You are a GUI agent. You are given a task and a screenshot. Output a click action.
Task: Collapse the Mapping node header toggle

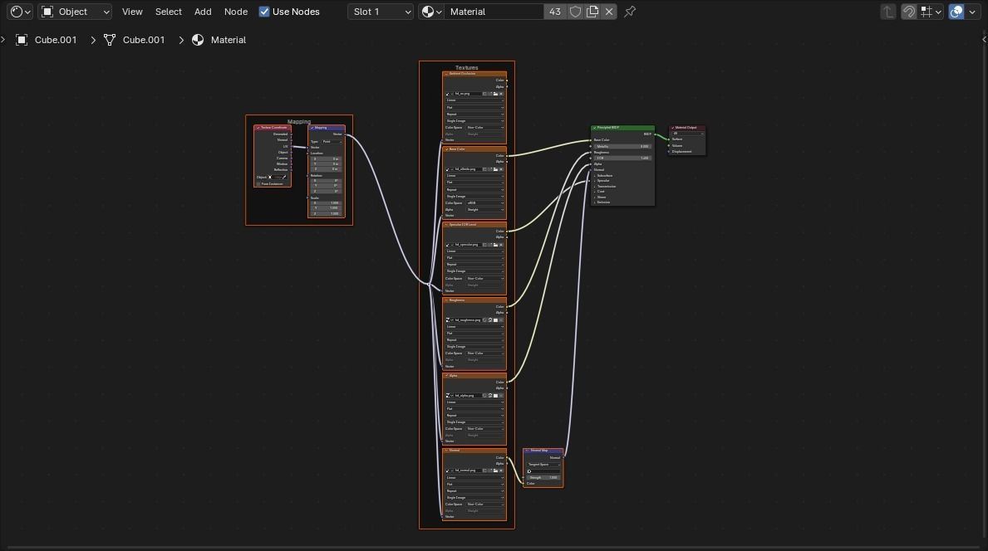(312, 128)
